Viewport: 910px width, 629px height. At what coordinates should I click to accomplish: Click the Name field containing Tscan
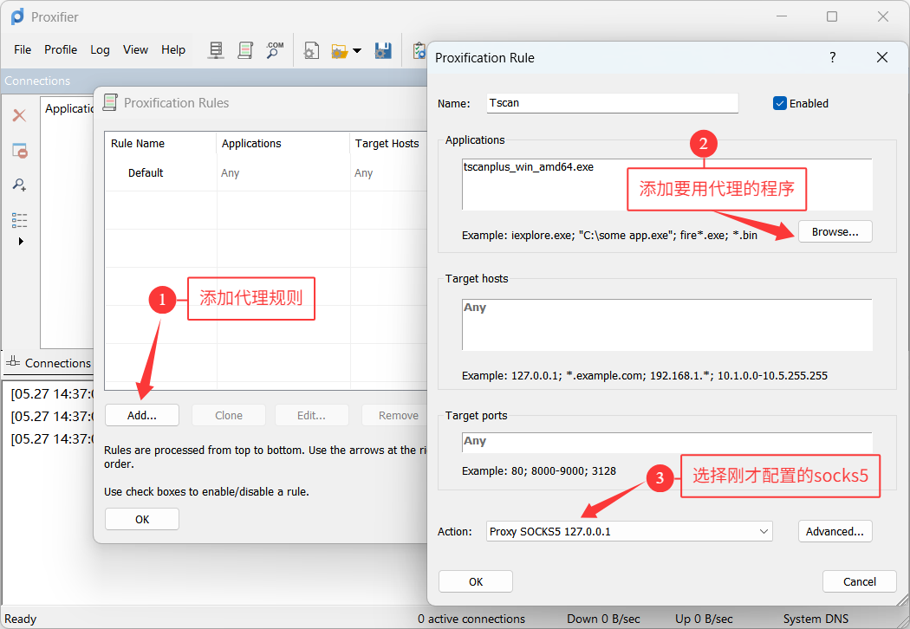click(x=612, y=103)
